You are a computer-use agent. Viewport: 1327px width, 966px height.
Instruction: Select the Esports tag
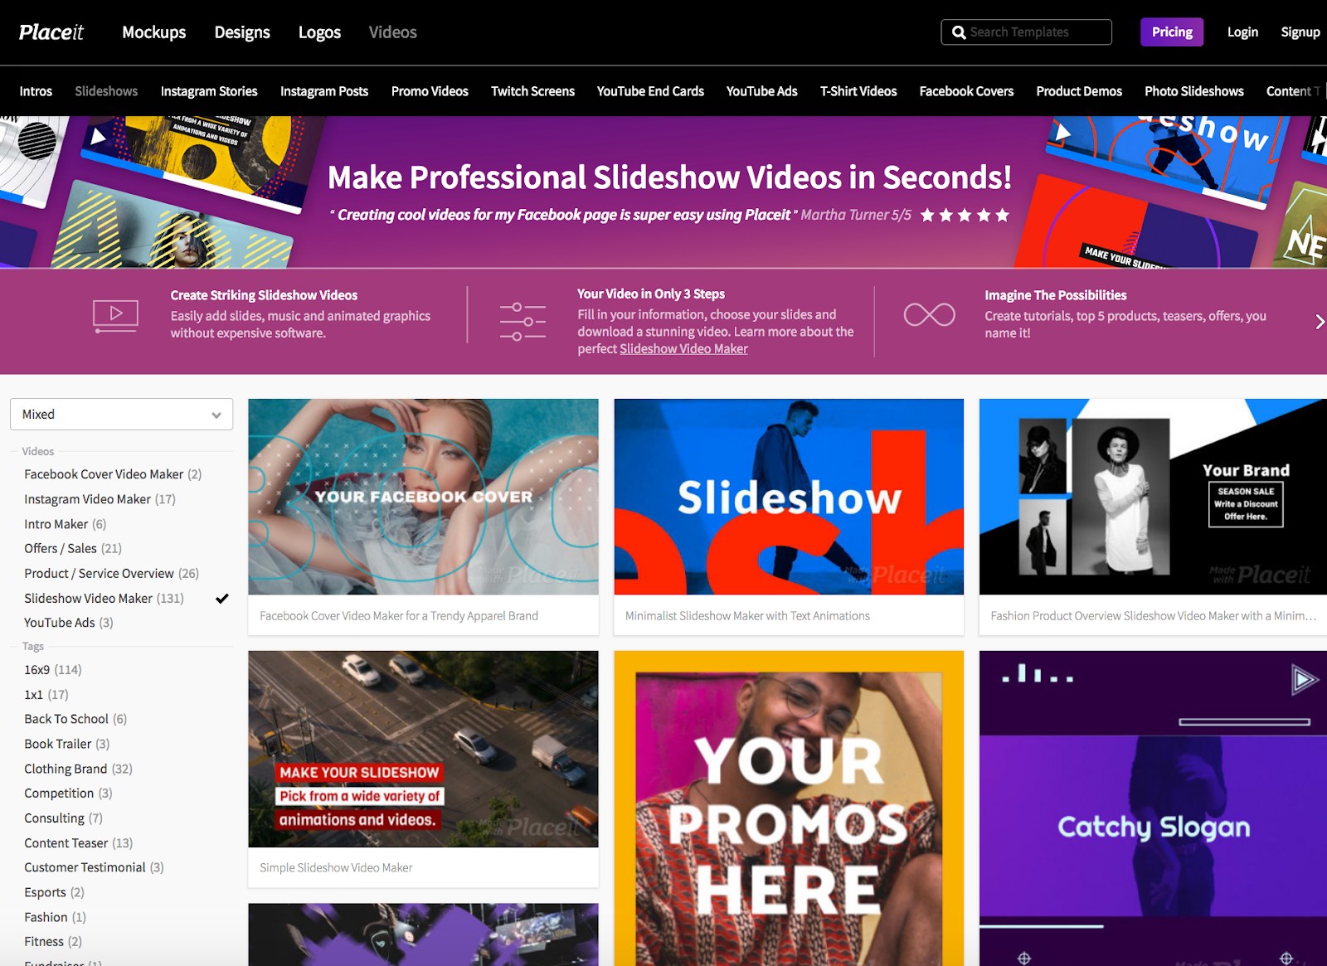pos(54,892)
